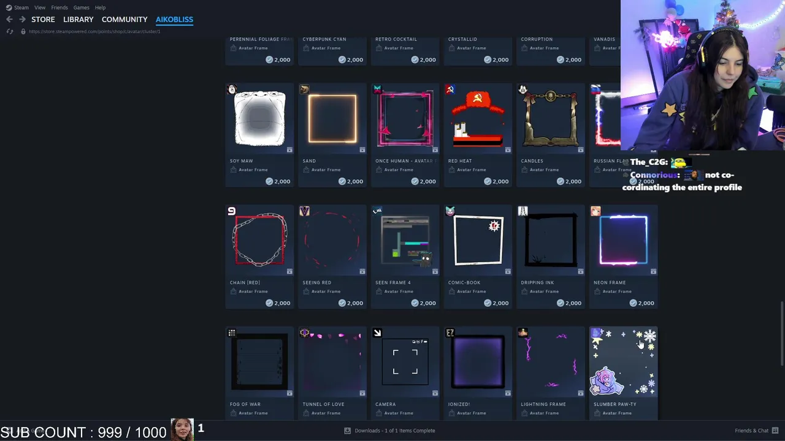Click the page reload icon
Screen dimensions: 785x441
10,31
